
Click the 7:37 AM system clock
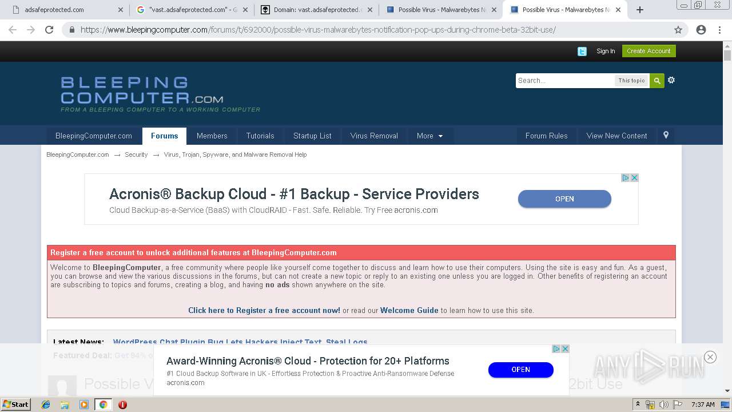click(703, 405)
